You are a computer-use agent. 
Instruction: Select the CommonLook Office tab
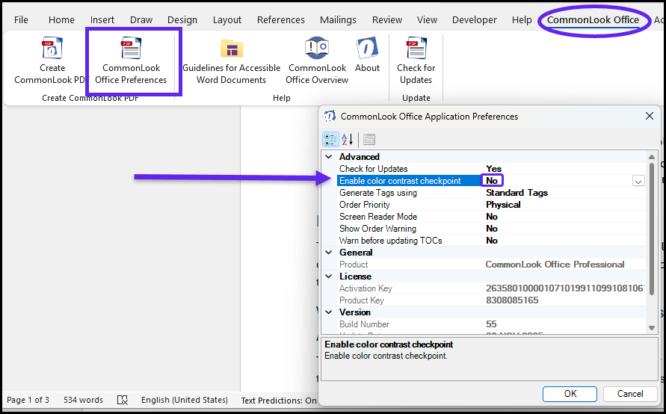pos(593,20)
